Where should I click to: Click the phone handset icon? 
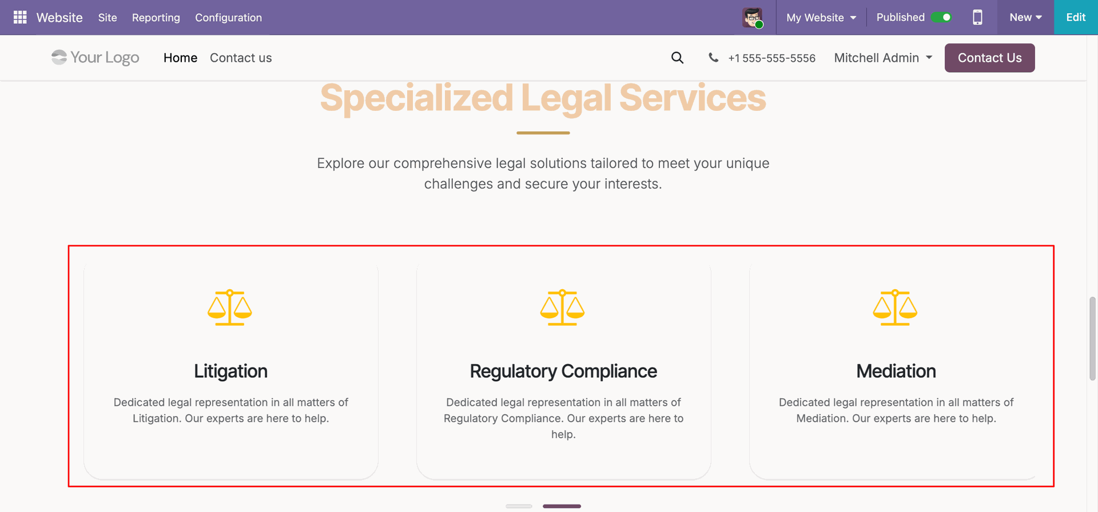[713, 57]
